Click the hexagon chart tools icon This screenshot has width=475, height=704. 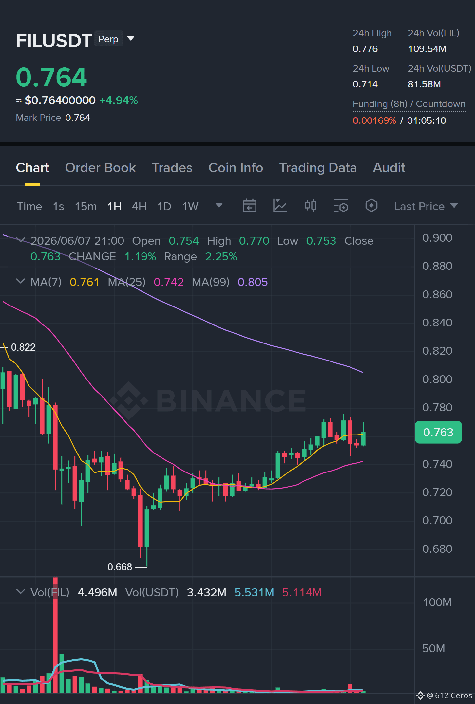coord(371,206)
